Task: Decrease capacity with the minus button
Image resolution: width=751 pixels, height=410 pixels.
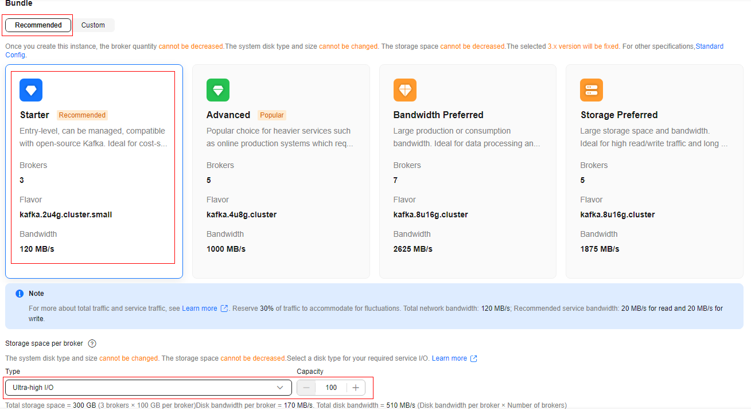Action: coord(306,388)
